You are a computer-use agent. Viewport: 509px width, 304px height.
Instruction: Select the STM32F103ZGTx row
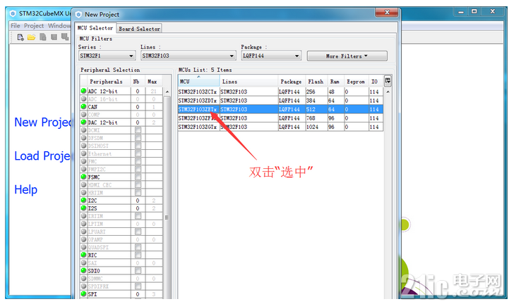(280, 127)
